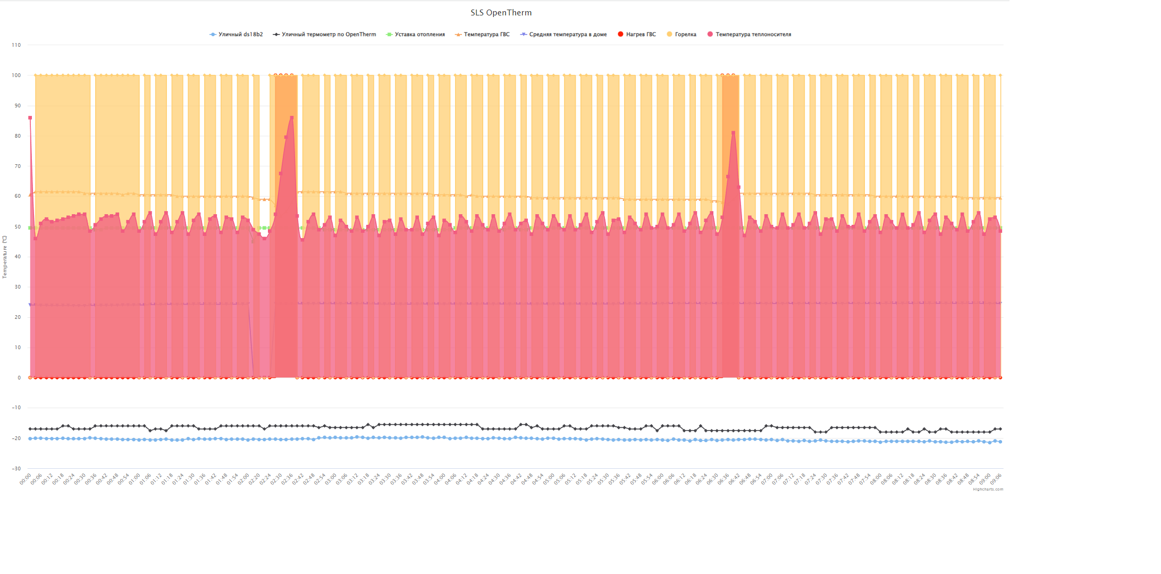
Task: Click the x-axis label 09:00
Action: [985, 479]
